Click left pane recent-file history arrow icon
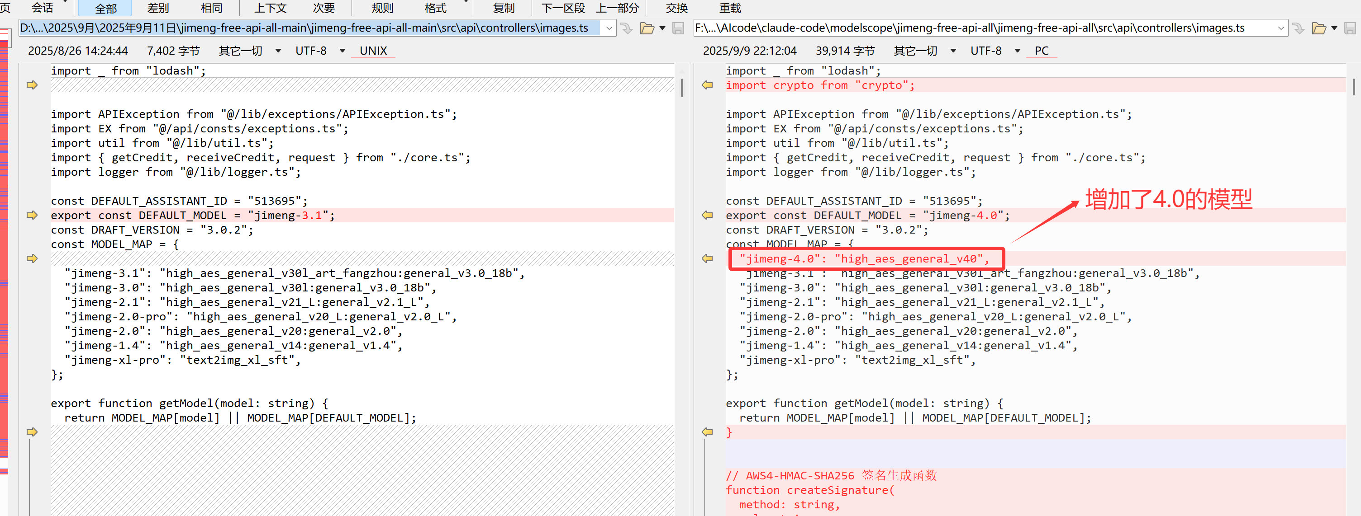 pos(627,28)
